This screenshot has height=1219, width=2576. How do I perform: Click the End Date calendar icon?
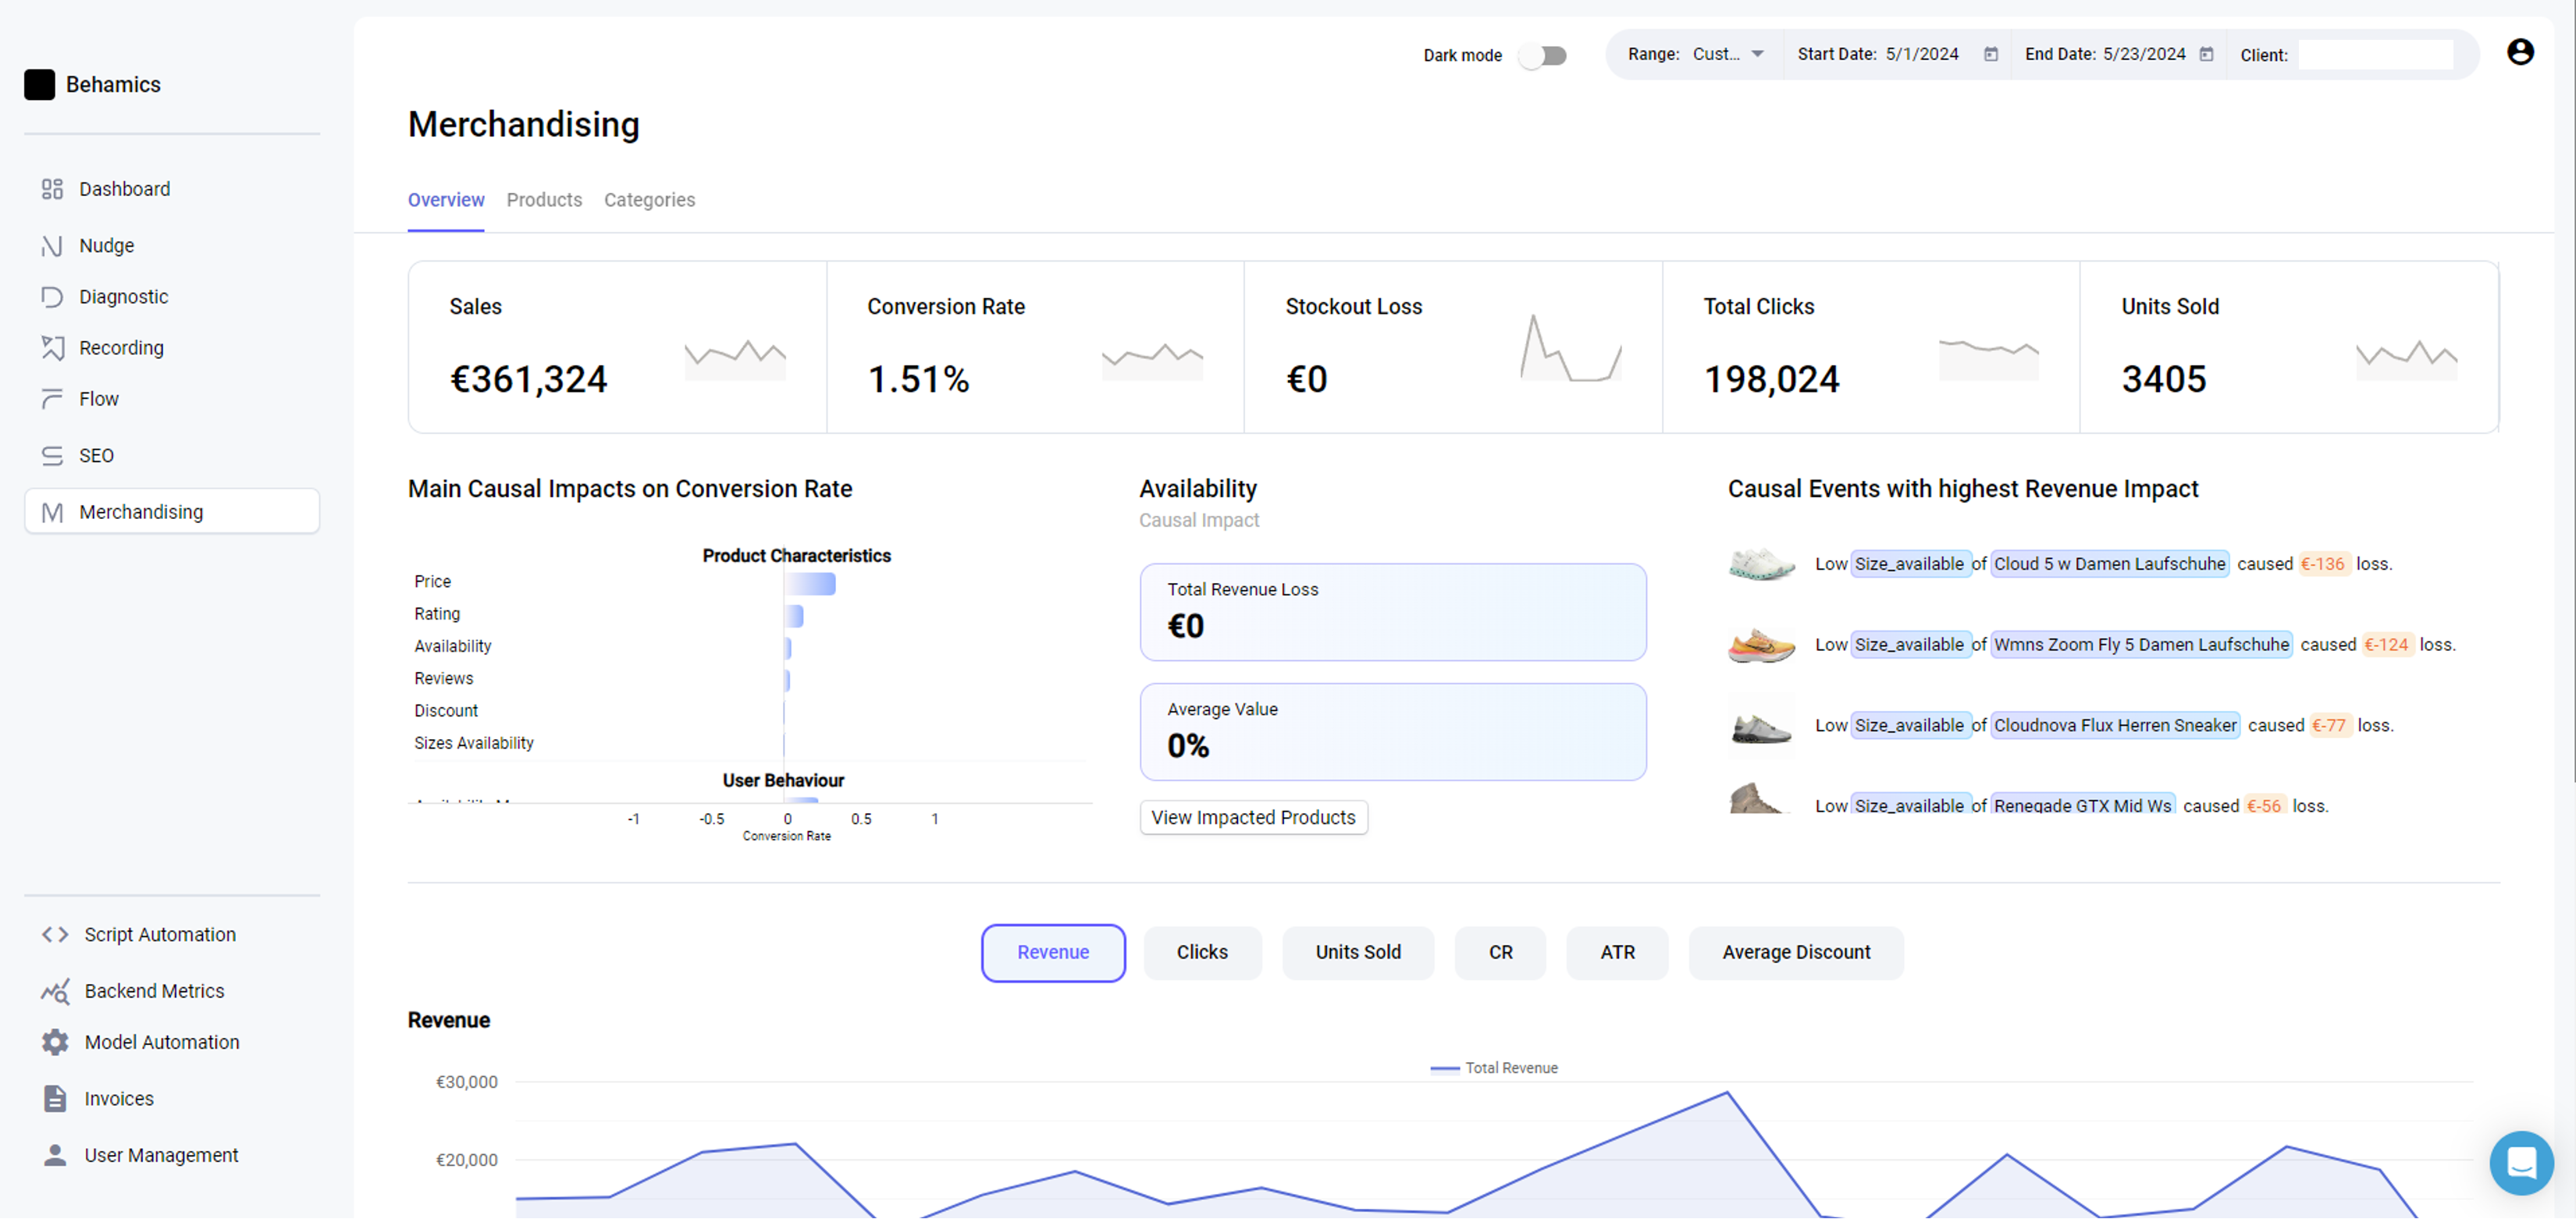[x=2206, y=54]
